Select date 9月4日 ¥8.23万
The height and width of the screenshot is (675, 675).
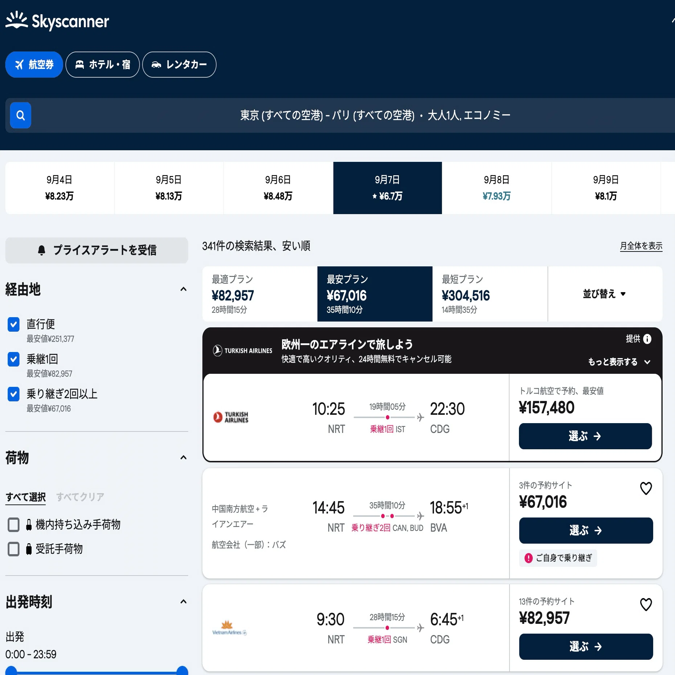[60, 188]
